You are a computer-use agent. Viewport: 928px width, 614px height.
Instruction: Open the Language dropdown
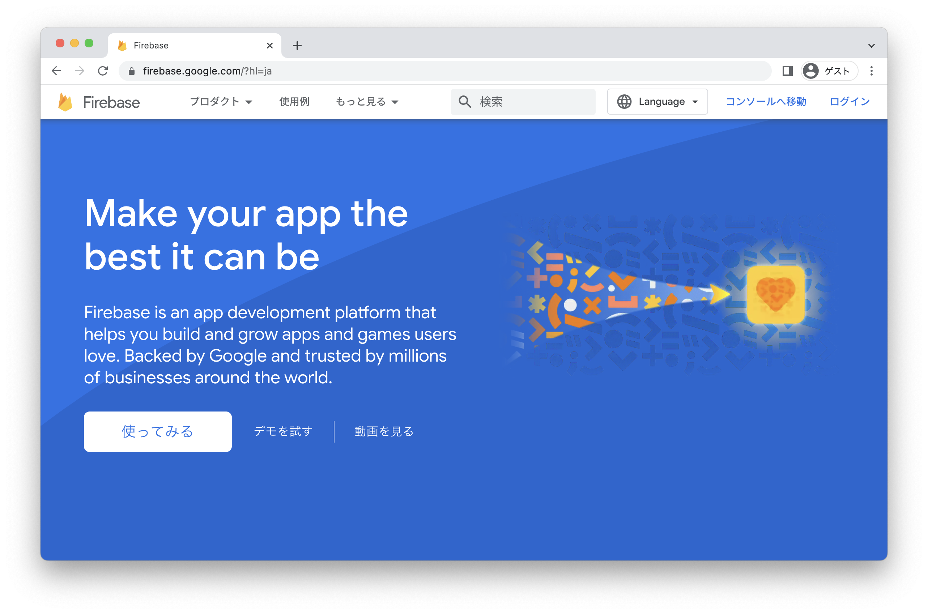(657, 101)
